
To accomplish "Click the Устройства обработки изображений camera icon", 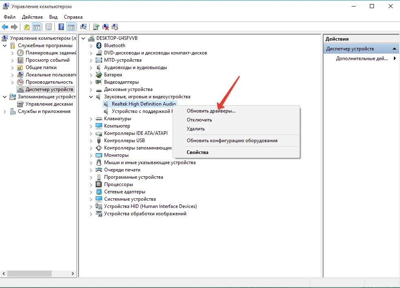I will (x=99, y=214).
